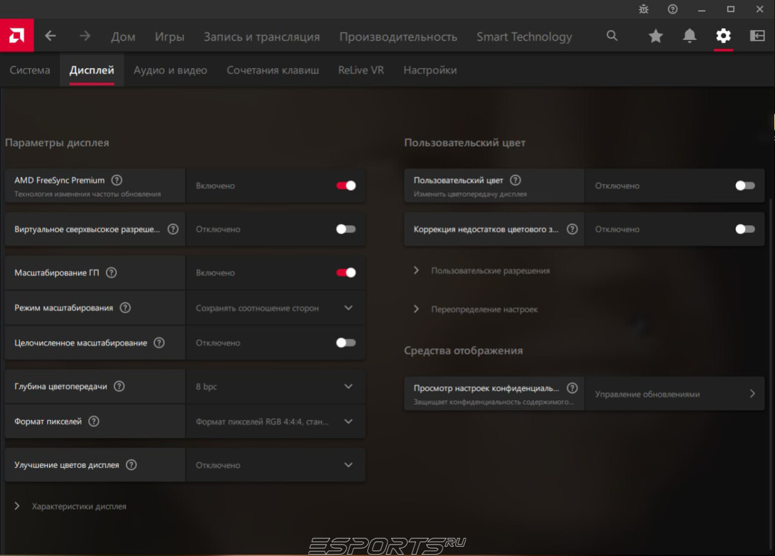Open favorites star icon

[656, 36]
